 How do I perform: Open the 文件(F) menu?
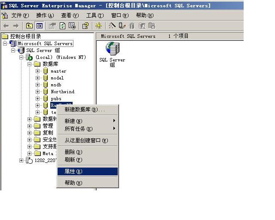point(20,15)
